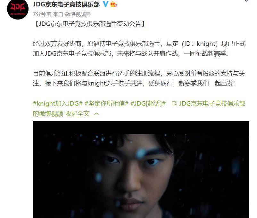257x218 pixels.
Task: Open the JDG京东电子竞技俱乐部 account name
Action: tap(66, 4)
